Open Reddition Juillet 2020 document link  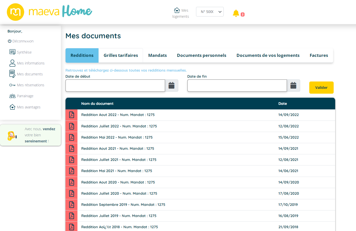pyautogui.click(x=119, y=193)
